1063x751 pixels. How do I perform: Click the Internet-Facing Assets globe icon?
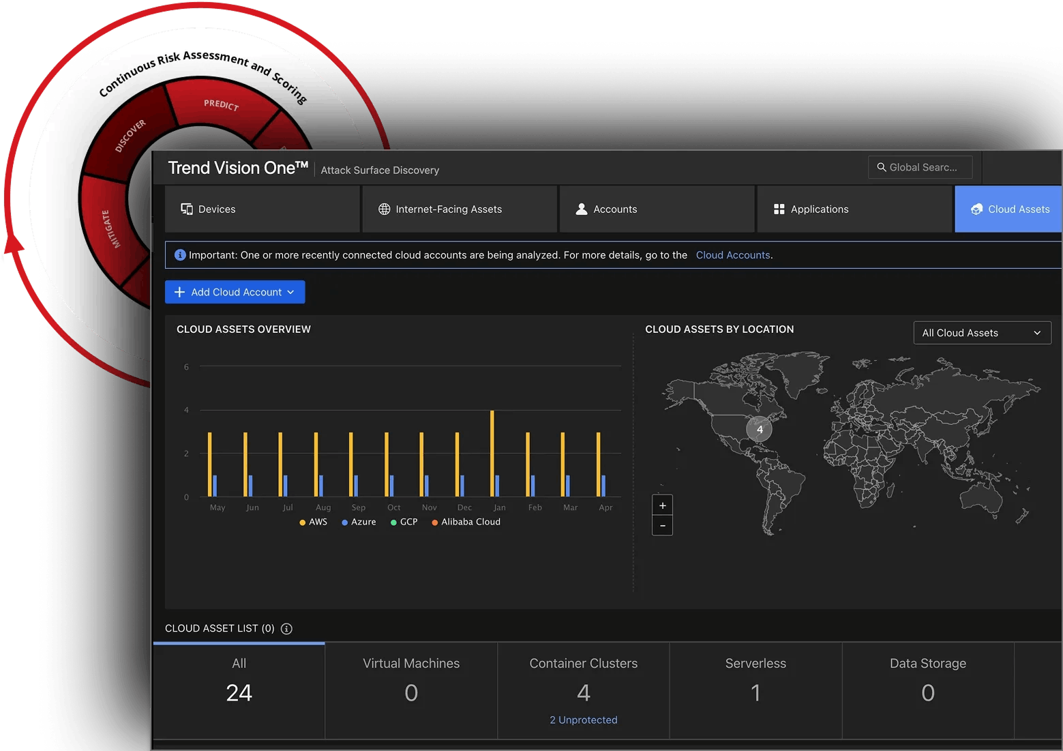pos(385,209)
